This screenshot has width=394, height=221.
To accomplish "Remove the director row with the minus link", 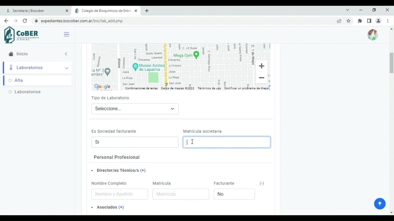I will tap(262, 183).
